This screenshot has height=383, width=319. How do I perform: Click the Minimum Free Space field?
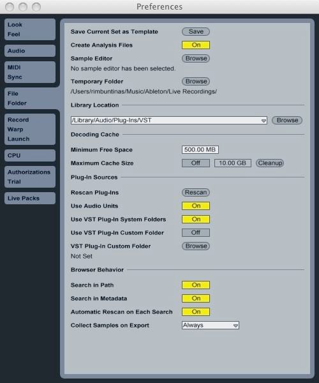[200, 149]
